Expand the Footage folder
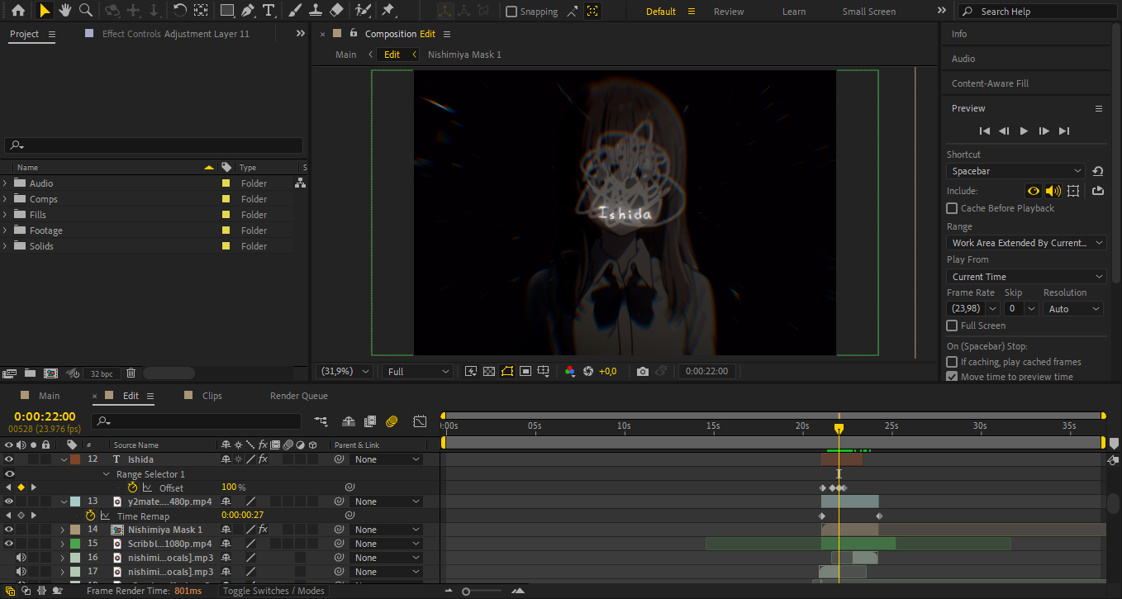The height and width of the screenshot is (599, 1122). pos(6,231)
